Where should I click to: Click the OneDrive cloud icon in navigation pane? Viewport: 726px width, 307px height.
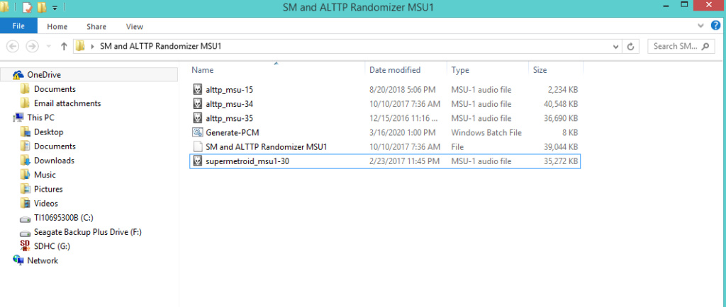pyautogui.click(x=18, y=75)
